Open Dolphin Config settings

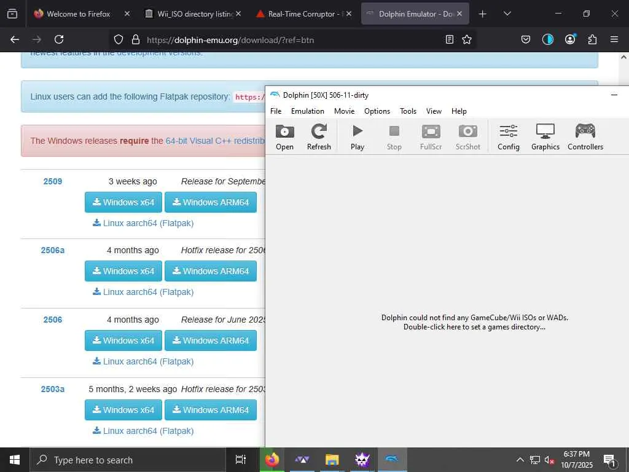(509, 137)
